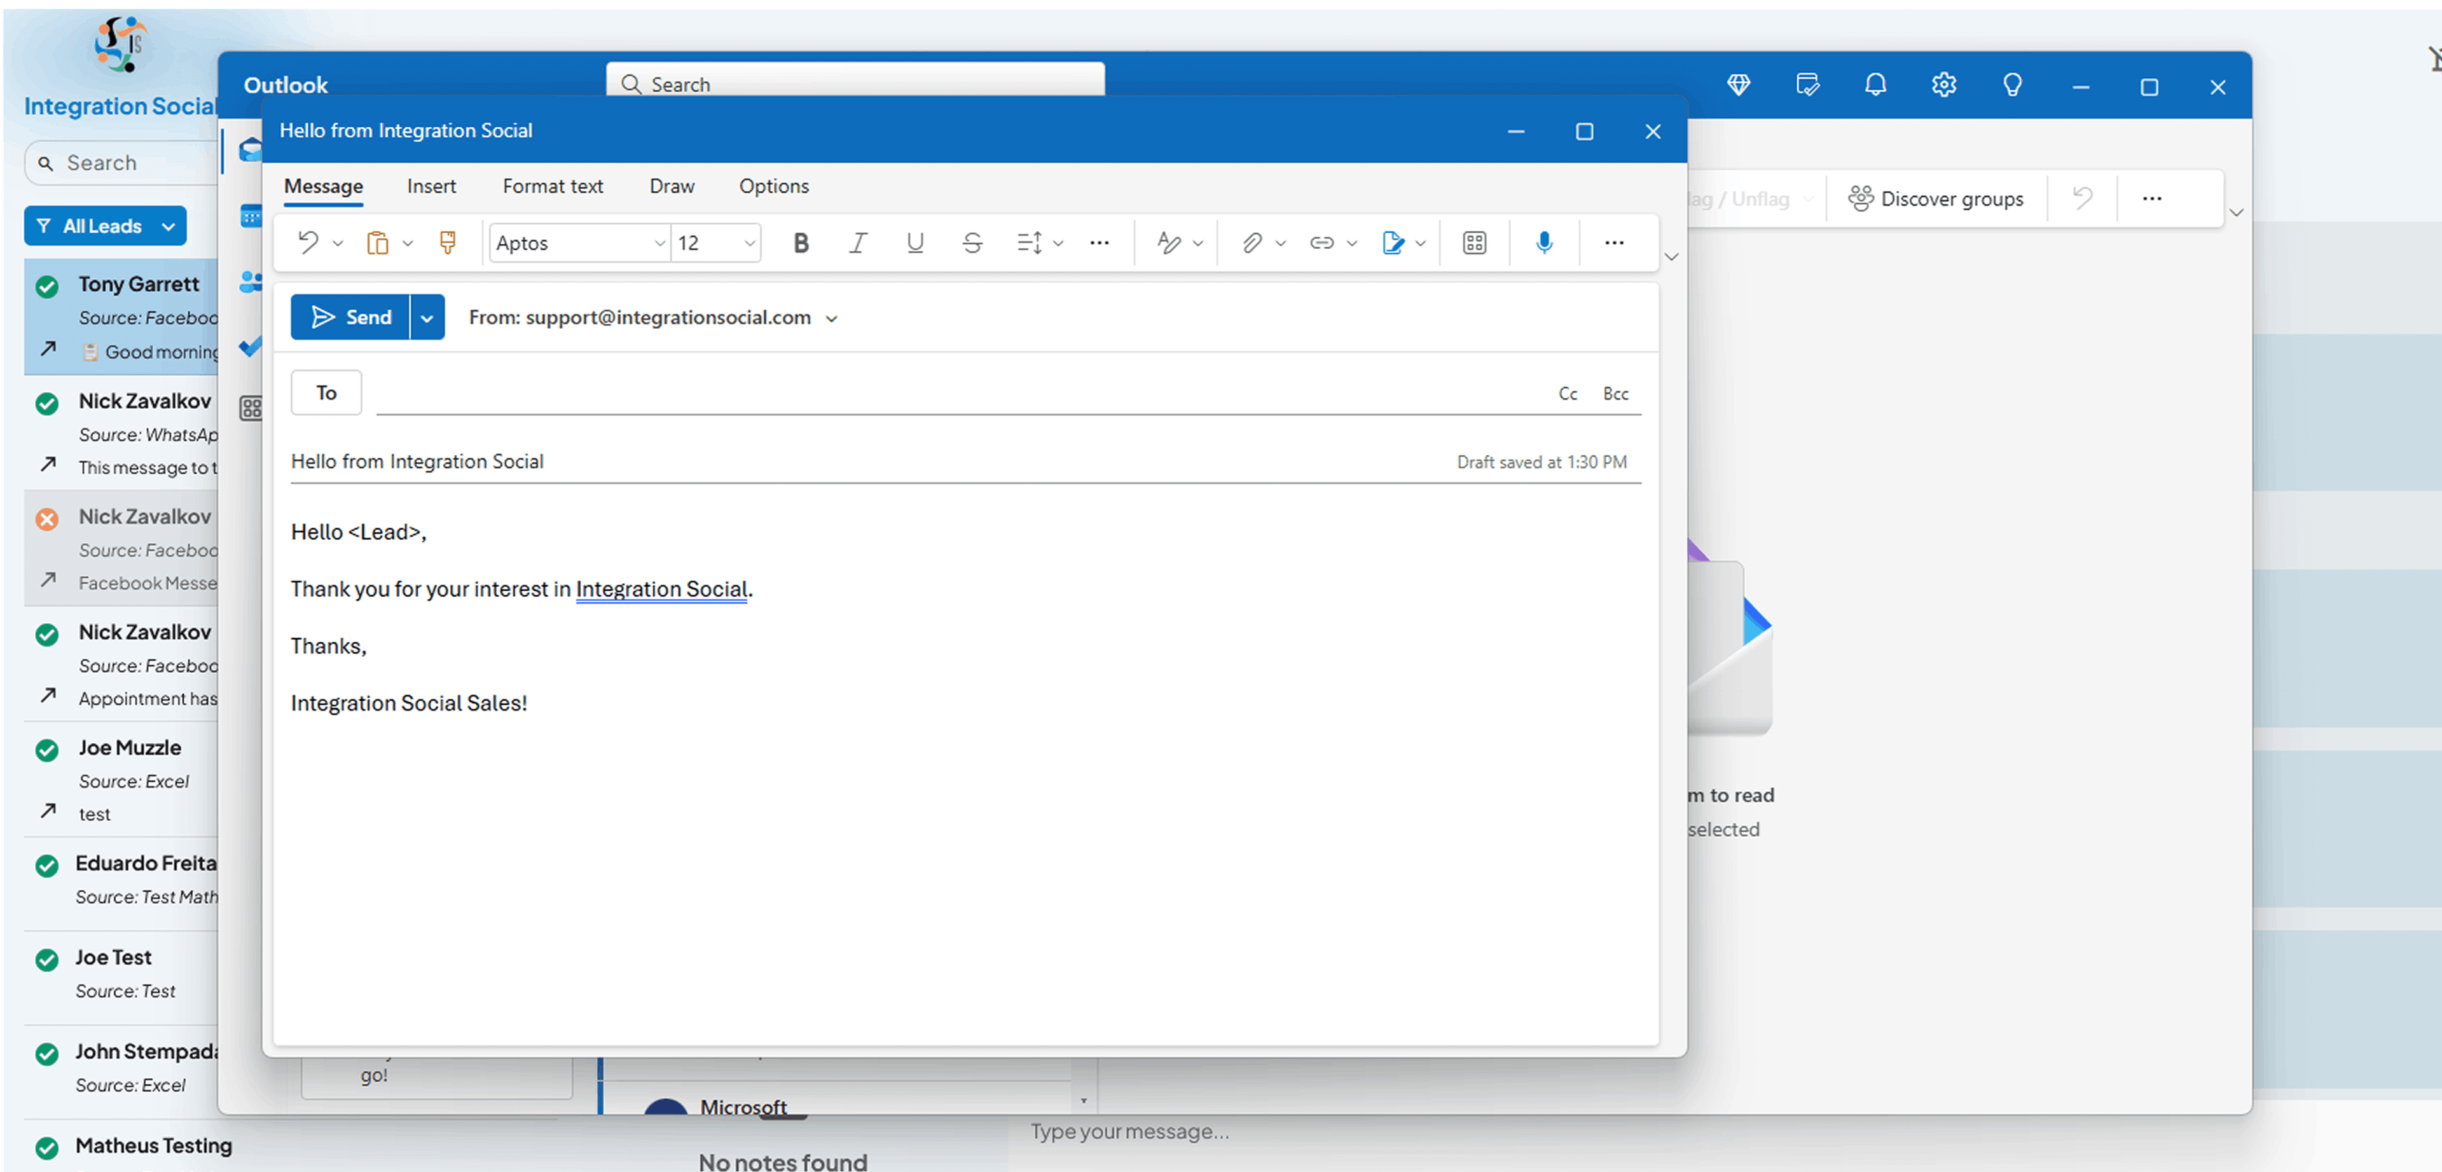Click the green status check for Tony Garrett

46,286
